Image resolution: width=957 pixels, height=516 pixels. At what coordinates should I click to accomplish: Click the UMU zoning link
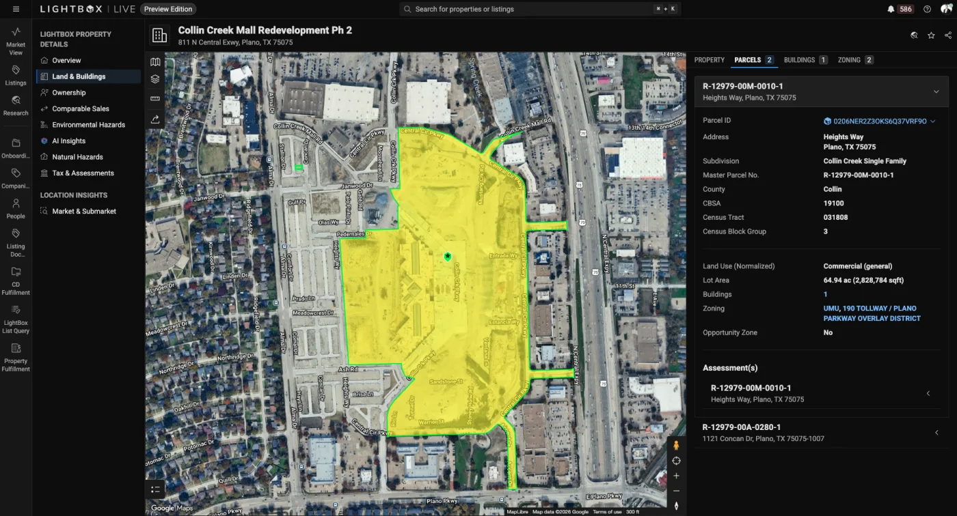click(831, 309)
